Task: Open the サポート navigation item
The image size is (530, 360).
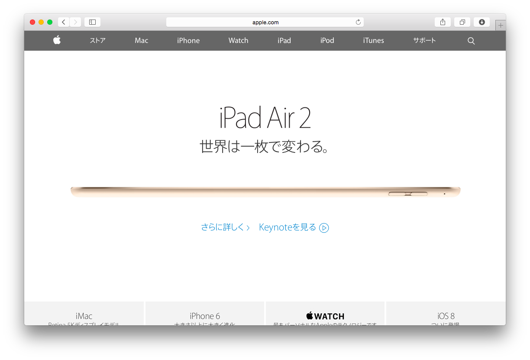Action: (x=424, y=40)
